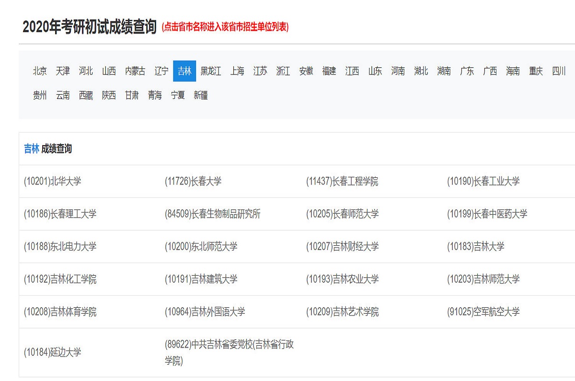Open the 西藏 region tab
575x381 pixels.
point(86,96)
